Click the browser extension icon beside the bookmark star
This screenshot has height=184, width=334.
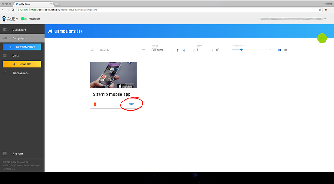click(x=326, y=10)
